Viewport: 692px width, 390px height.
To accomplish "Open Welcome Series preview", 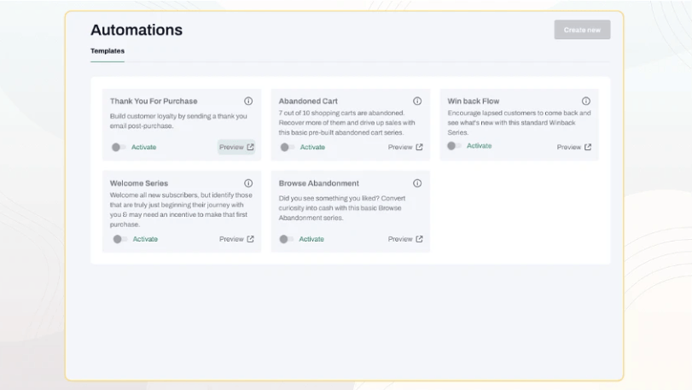I will coord(236,239).
